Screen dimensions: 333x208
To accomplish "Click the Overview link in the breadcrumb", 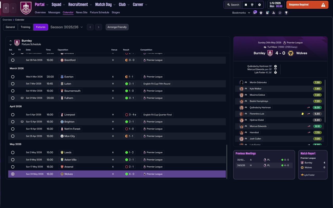I will pos(7,20).
